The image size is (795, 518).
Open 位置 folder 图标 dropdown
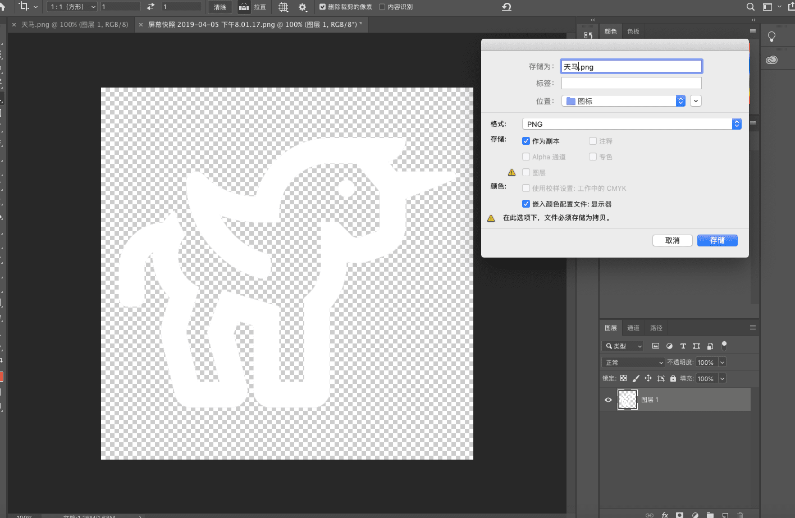click(x=624, y=101)
